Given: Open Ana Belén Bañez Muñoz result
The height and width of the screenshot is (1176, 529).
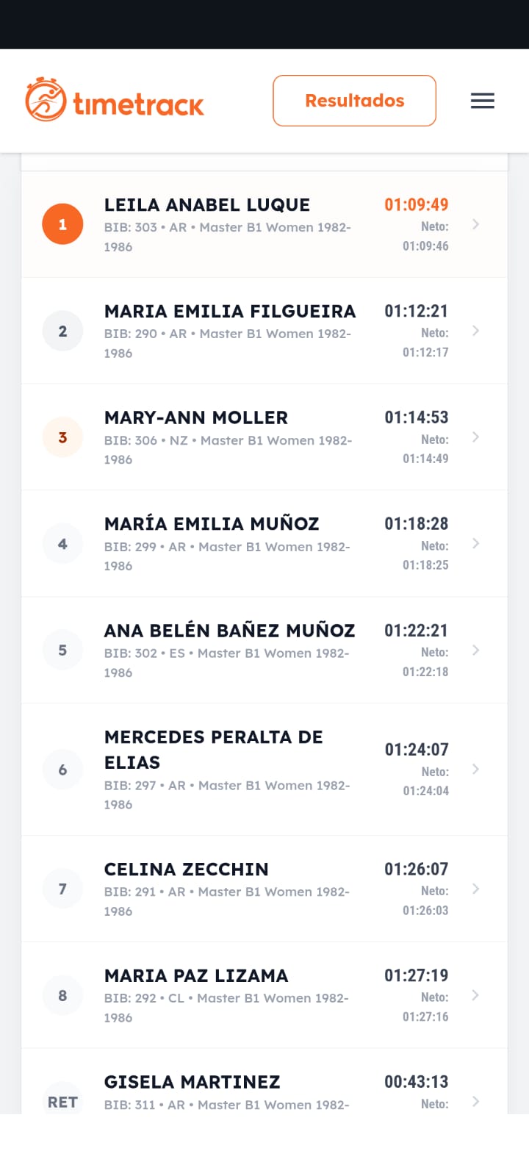Looking at the screenshot, I should [x=229, y=631].
